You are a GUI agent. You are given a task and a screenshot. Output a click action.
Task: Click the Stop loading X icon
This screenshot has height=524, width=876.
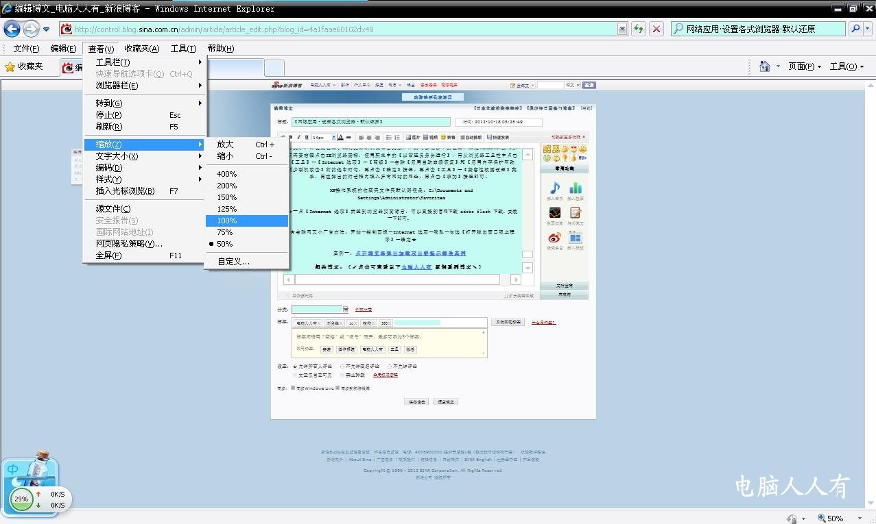point(656,29)
